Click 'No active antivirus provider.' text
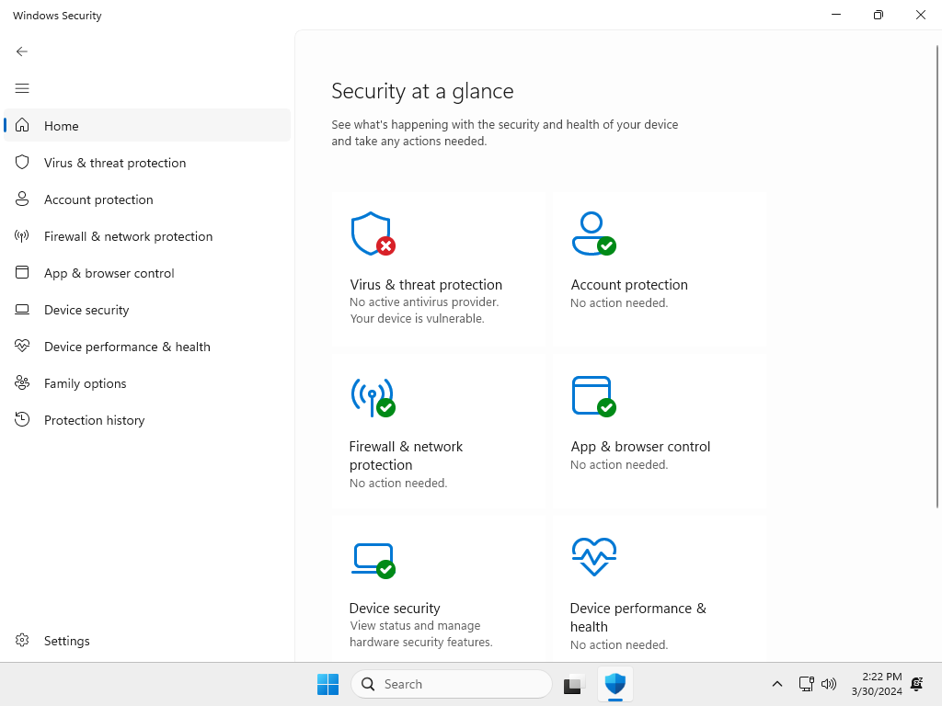942x706 pixels. (x=424, y=302)
